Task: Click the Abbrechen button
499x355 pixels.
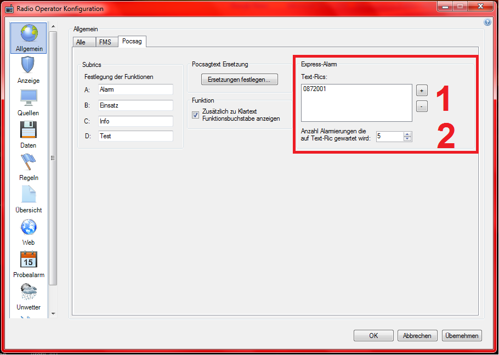Action: click(x=417, y=336)
